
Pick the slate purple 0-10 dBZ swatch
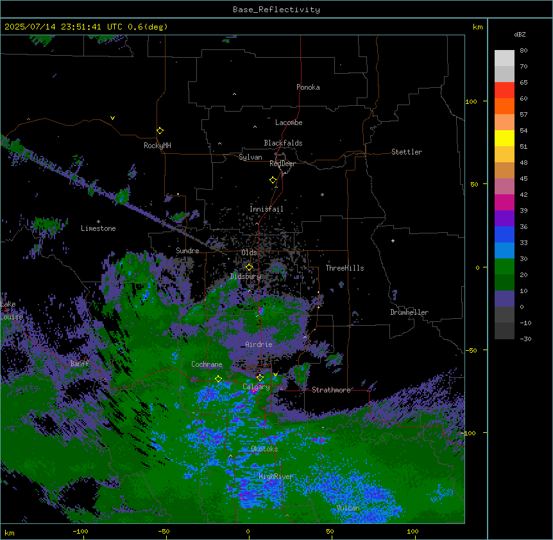(x=504, y=299)
